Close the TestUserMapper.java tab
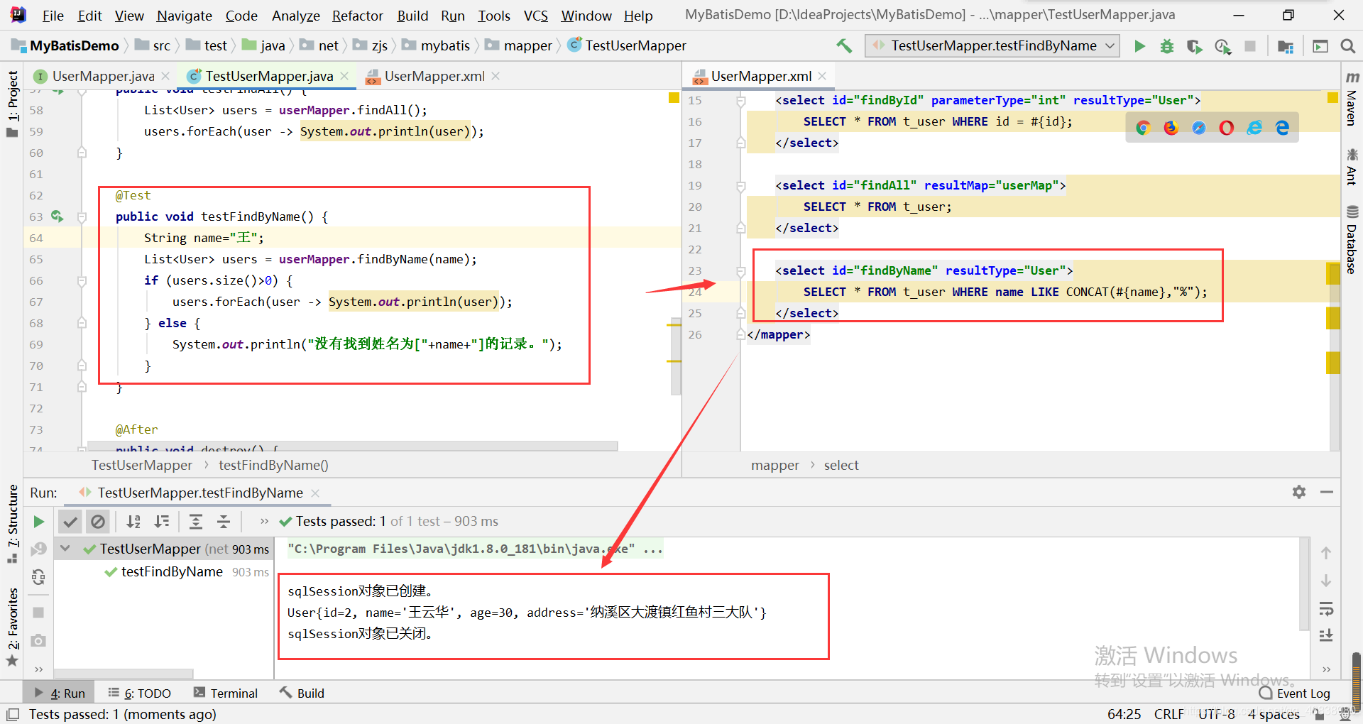1363x724 pixels. pos(344,76)
